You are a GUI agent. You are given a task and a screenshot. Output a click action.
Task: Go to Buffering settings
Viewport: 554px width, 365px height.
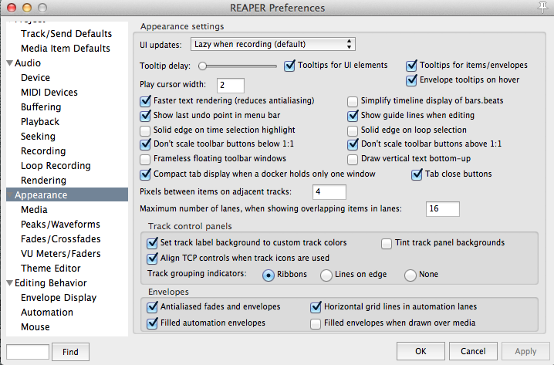[x=41, y=107]
